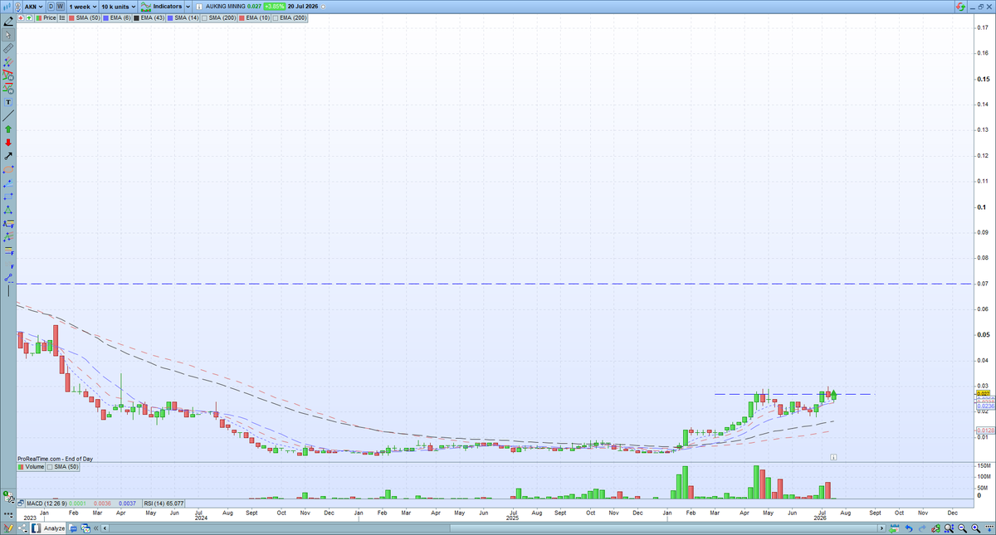
Task: Click the link group icon beside AKN
Action: coord(18,7)
